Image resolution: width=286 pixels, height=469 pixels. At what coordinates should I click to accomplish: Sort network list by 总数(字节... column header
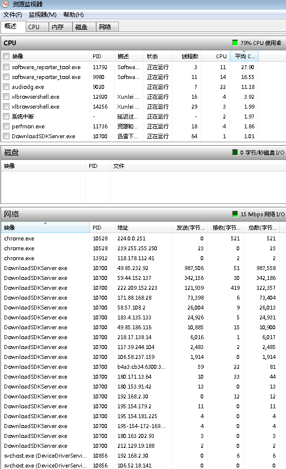point(262,227)
